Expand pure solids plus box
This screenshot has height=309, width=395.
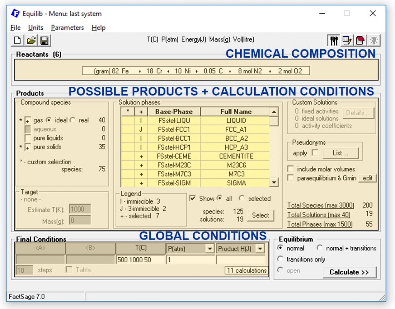pyautogui.click(x=27, y=147)
